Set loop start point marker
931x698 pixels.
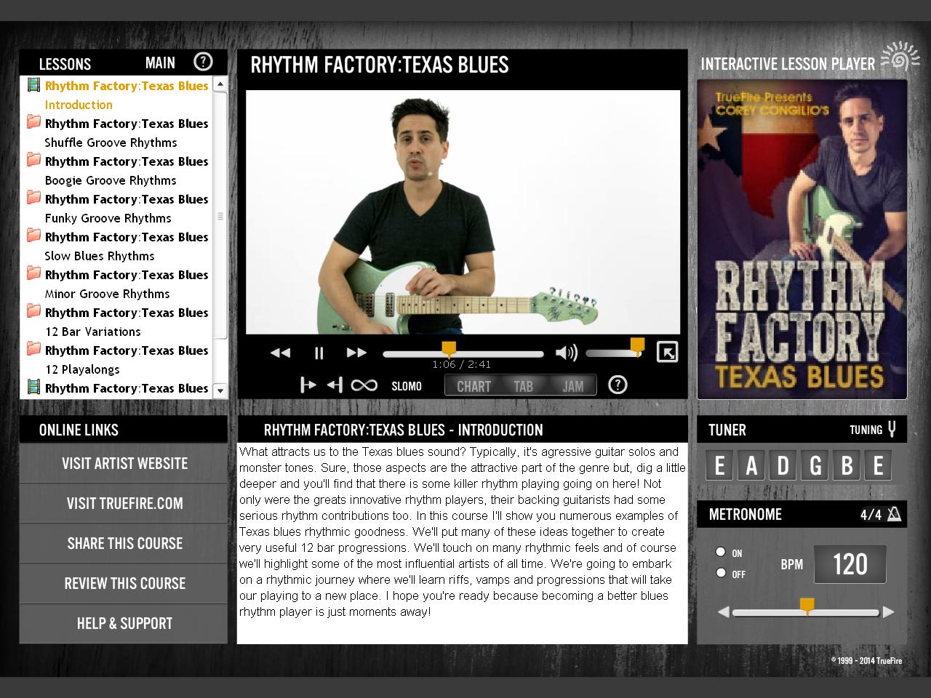click(x=308, y=385)
